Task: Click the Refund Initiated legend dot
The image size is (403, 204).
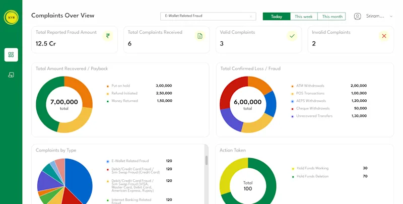Action: [x=108, y=94]
